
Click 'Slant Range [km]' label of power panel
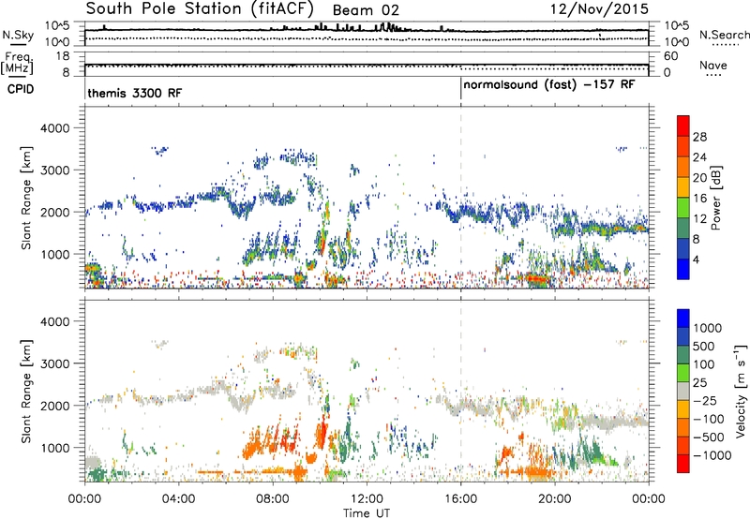(x=26, y=198)
